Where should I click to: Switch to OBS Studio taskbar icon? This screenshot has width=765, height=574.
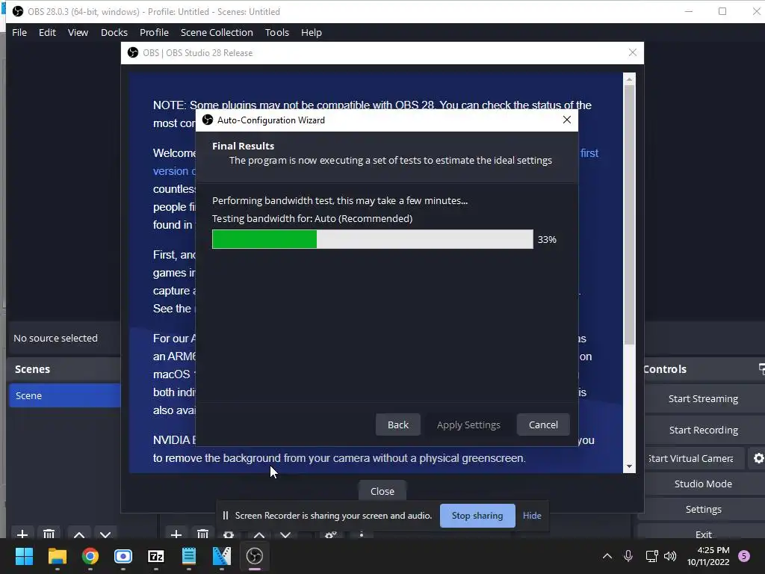click(255, 556)
